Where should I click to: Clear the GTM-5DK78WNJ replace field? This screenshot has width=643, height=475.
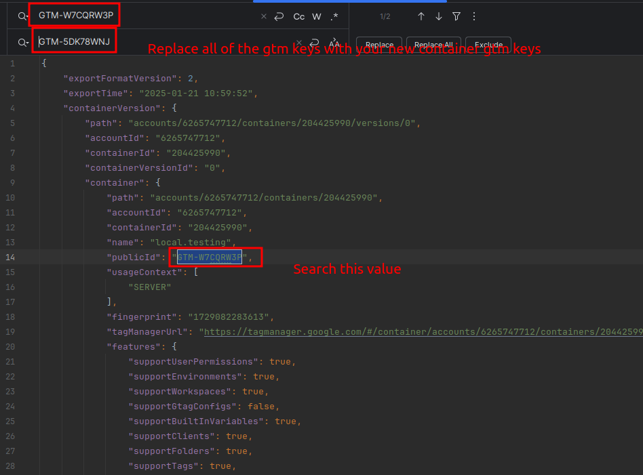tap(298, 43)
